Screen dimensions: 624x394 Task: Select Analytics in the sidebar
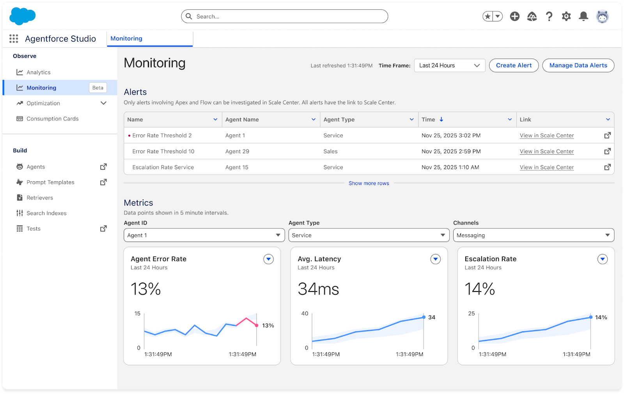pos(39,72)
